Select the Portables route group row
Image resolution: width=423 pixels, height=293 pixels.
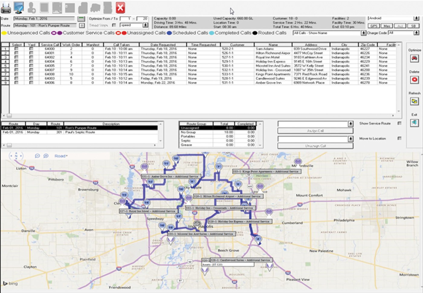pyautogui.click(x=218, y=136)
